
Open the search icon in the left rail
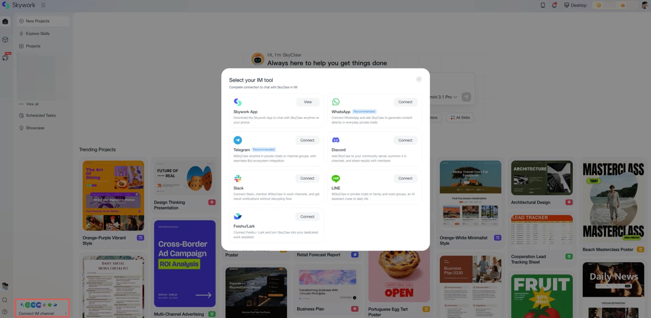pos(5,300)
